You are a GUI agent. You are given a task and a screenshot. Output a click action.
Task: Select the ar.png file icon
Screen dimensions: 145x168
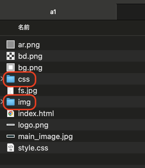[x=11, y=44]
